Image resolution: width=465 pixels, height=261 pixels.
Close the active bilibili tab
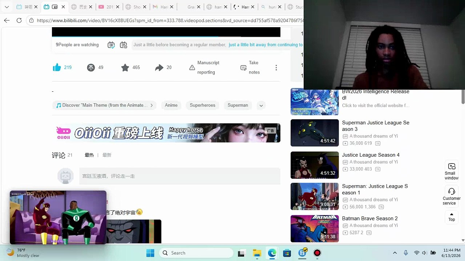(63, 7)
